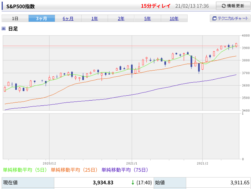Click the 2020/12 axis label

(x=49, y=163)
